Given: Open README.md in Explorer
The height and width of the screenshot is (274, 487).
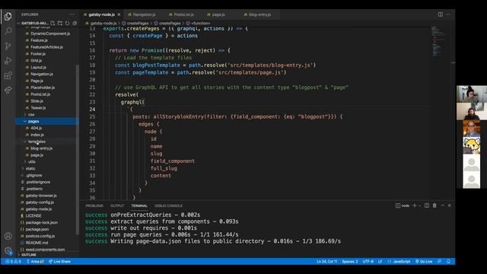Looking at the screenshot, I should point(37,243).
